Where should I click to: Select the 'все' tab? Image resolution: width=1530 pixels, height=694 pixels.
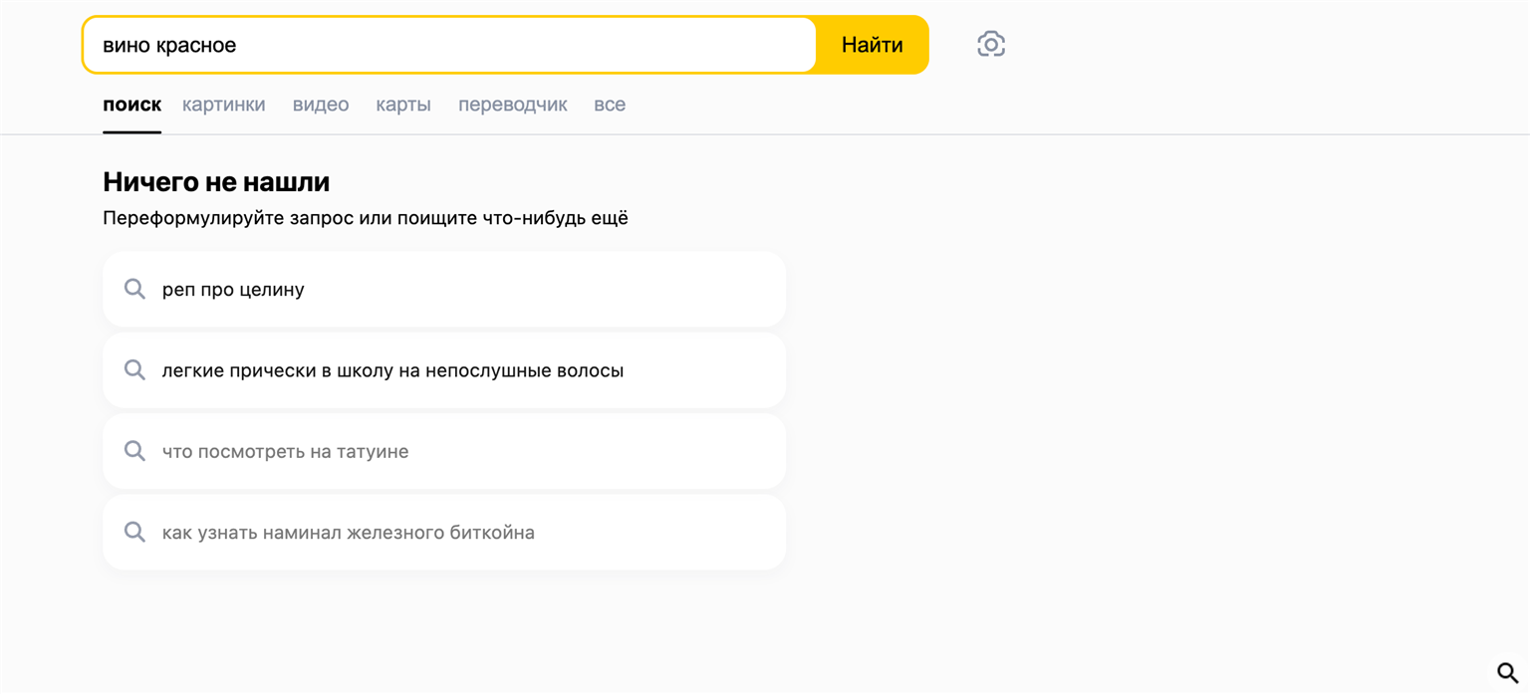[609, 105]
